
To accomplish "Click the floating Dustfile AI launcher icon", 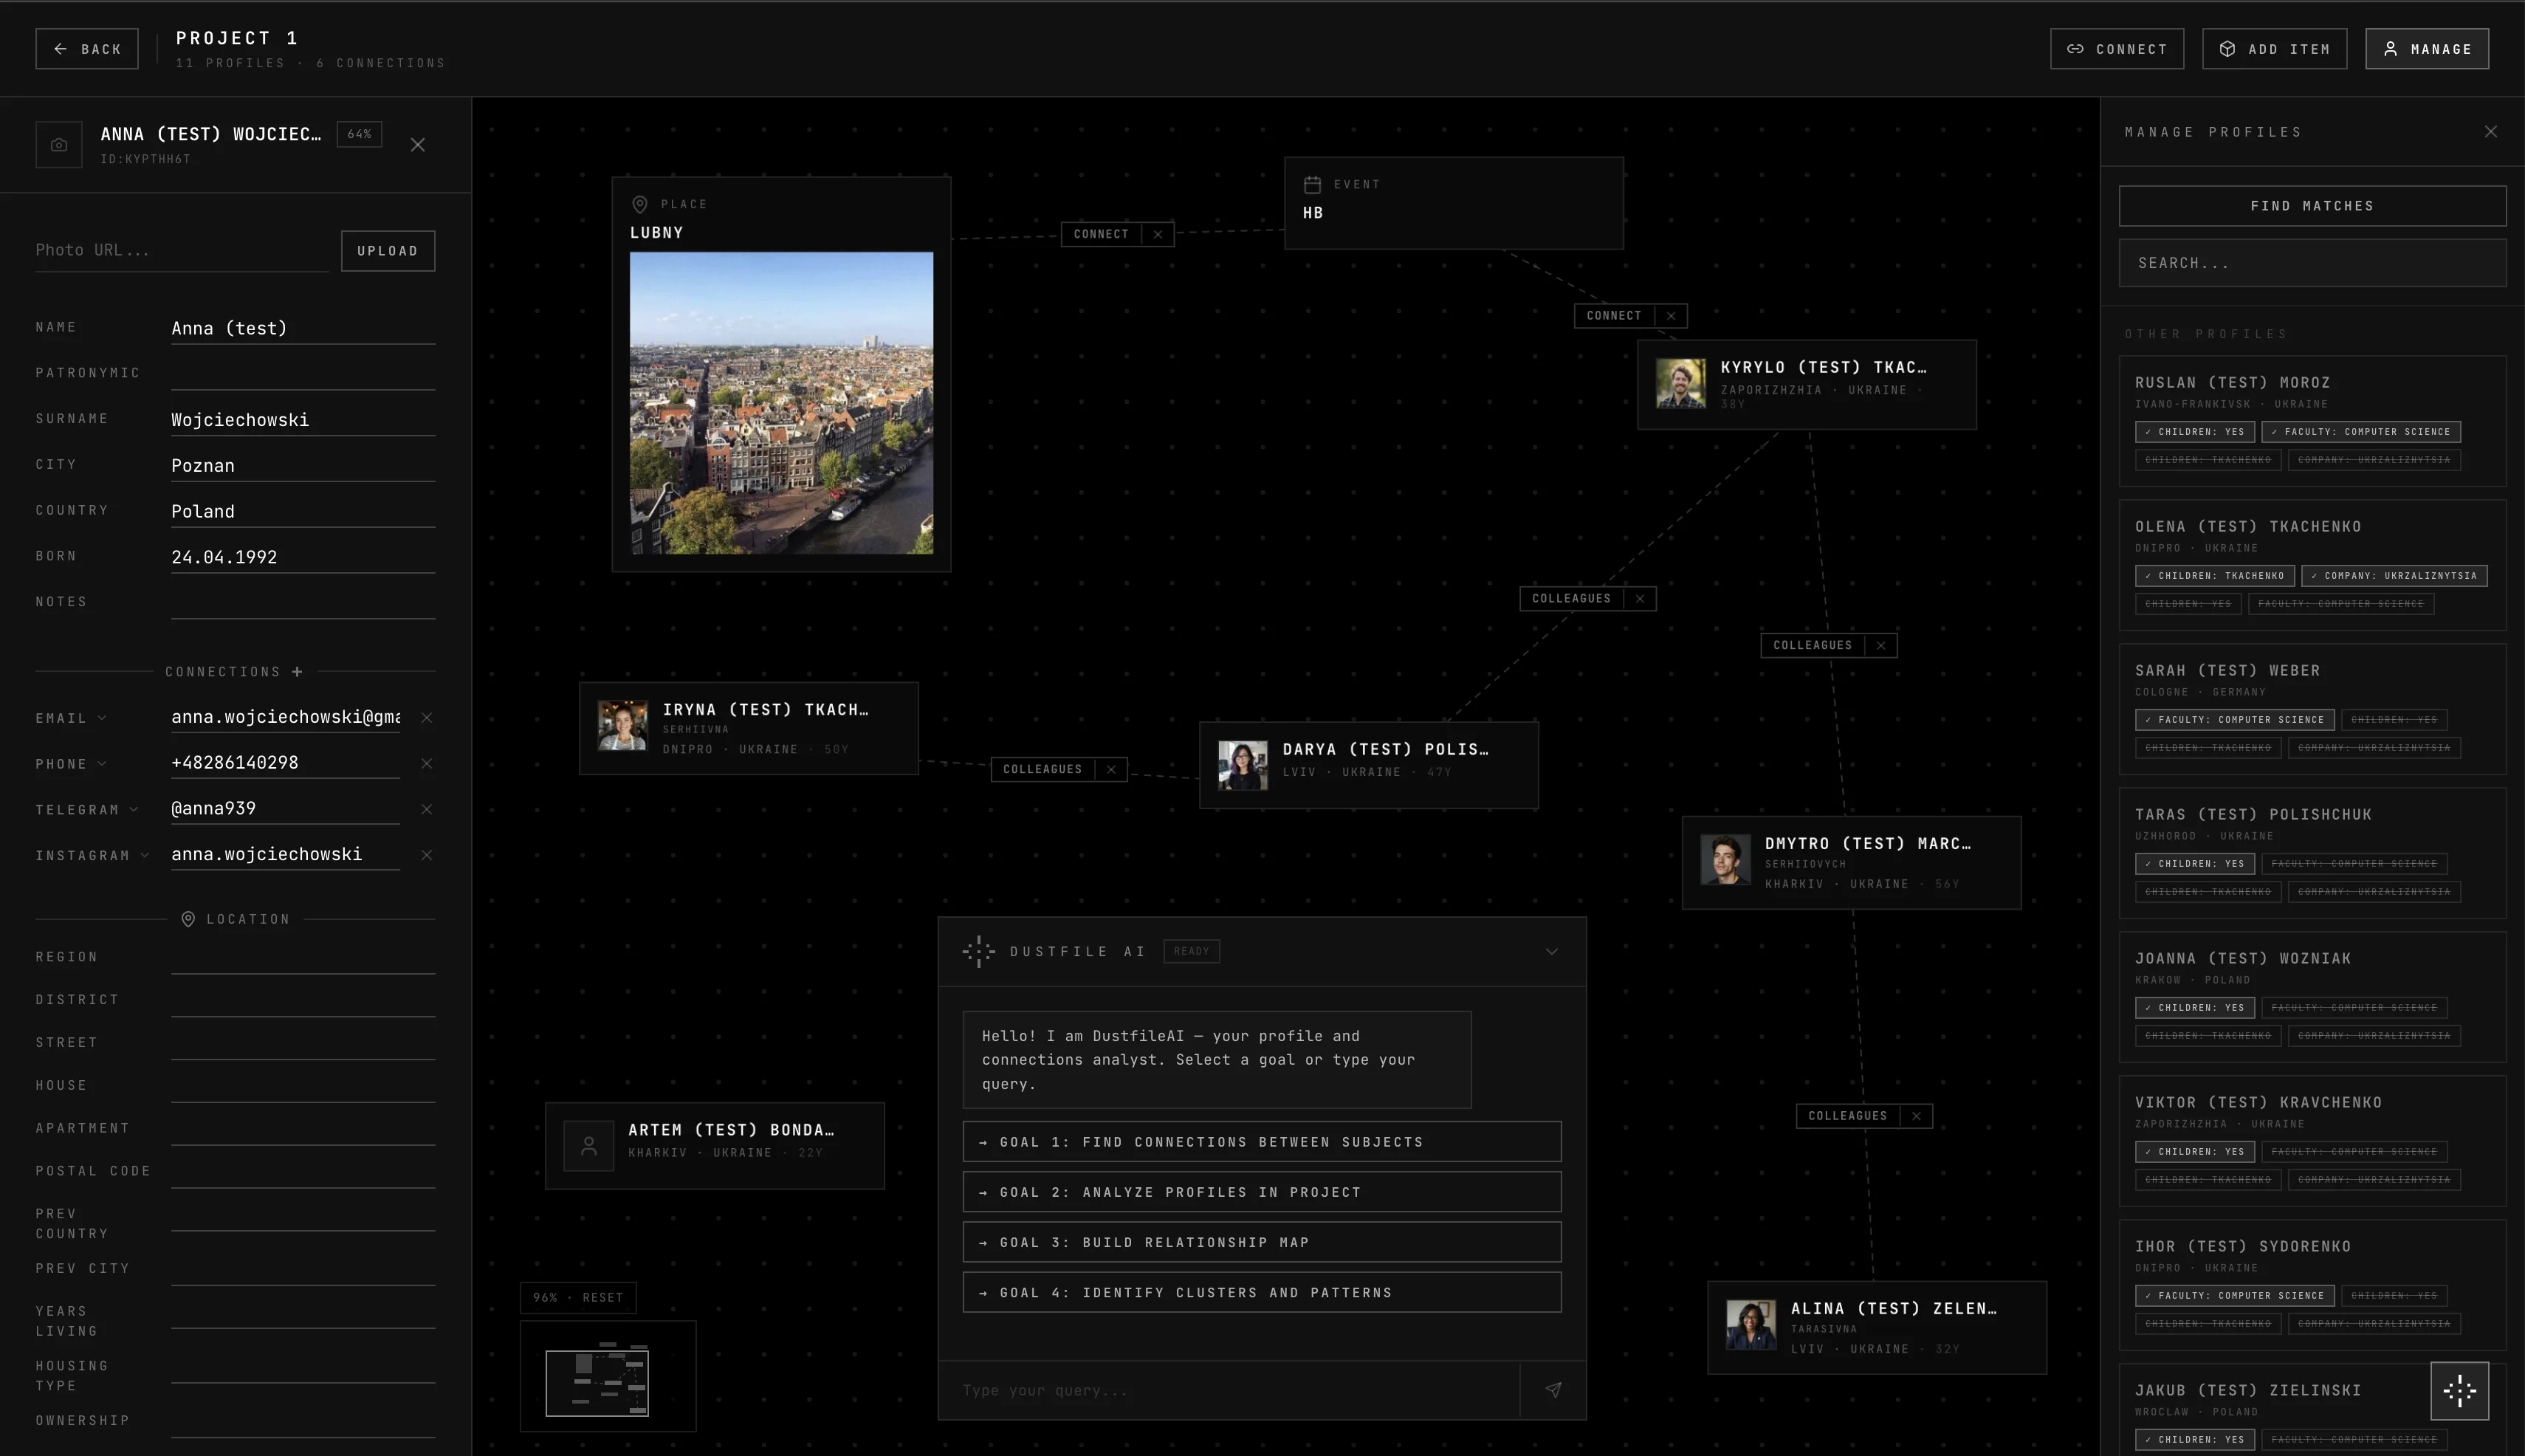I will point(2460,1390).
